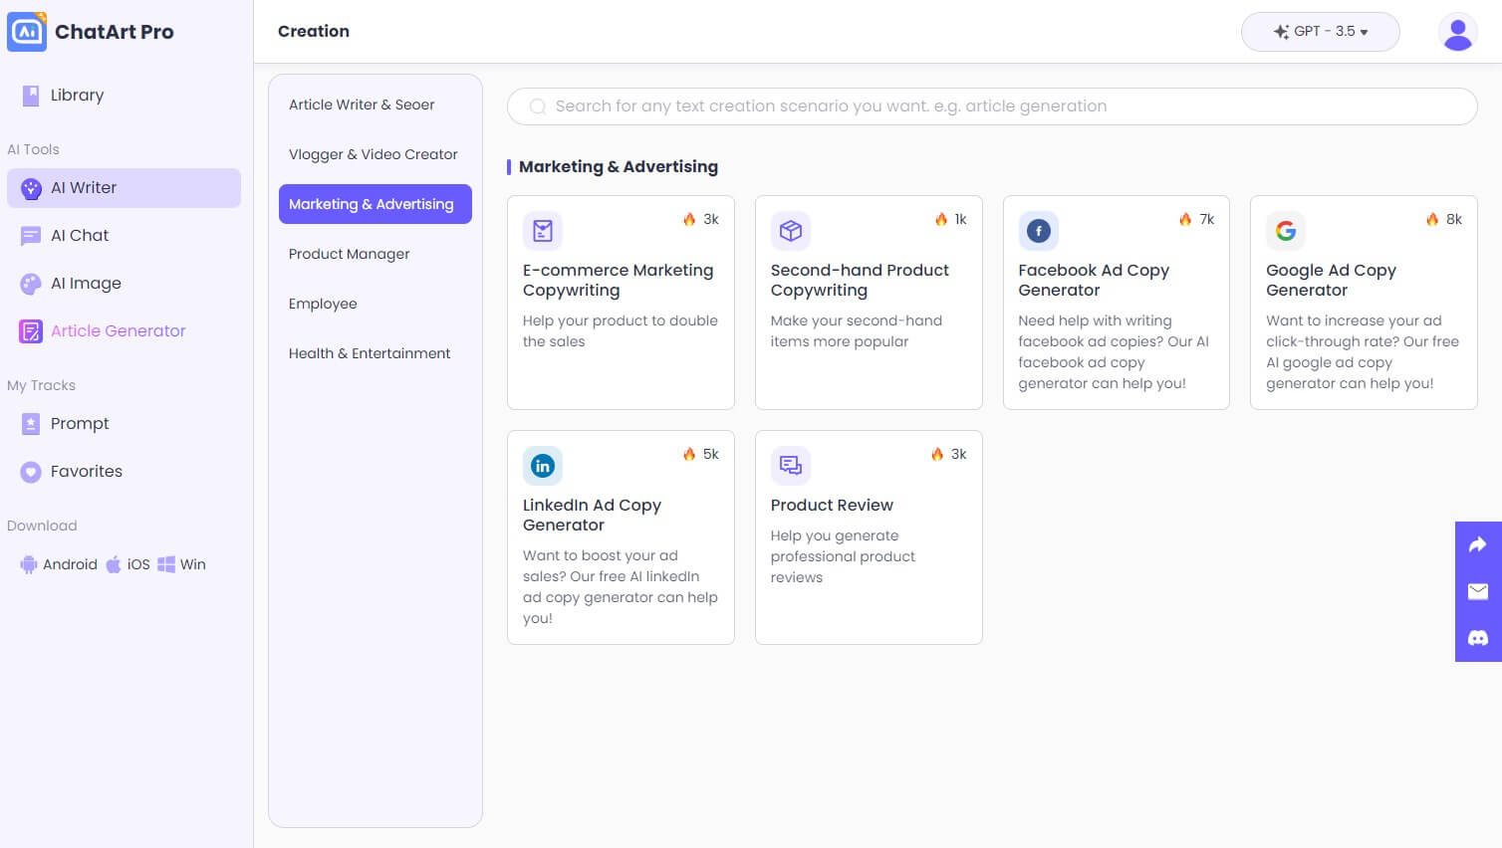
Task: Open Facebook Ad Copy Generator title
Action: (x=1094, y=280)
